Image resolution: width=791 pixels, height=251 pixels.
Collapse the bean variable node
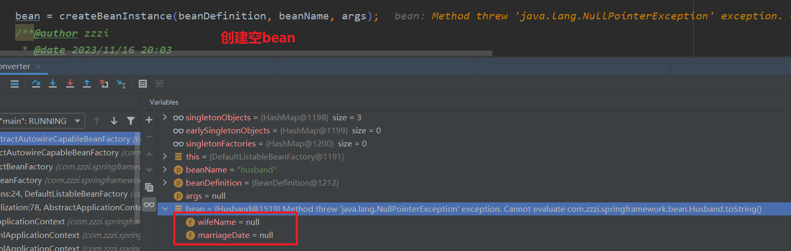coord(165,209)
